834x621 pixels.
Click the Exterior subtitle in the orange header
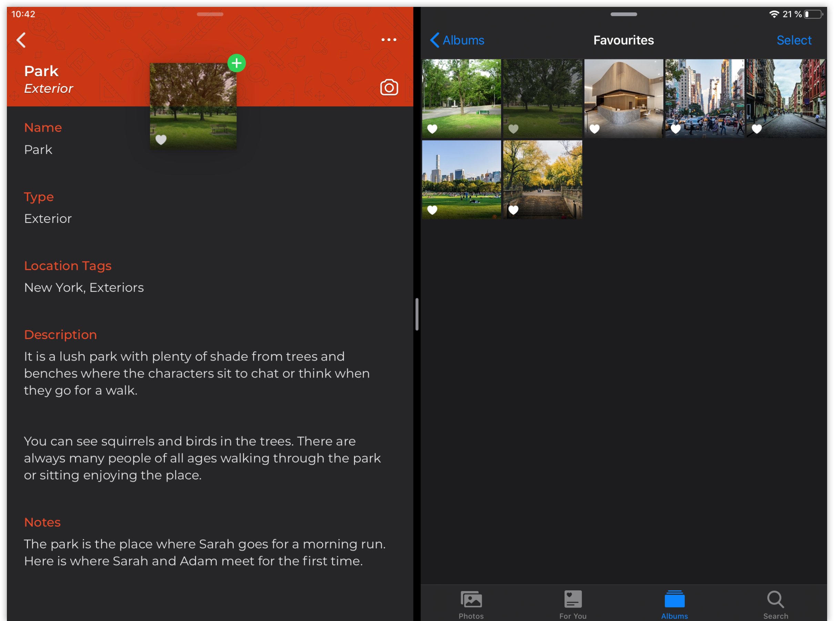point(49,89)
